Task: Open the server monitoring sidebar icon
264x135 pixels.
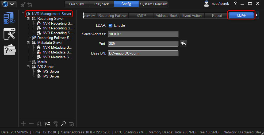Action: click(x=10, y=18)
